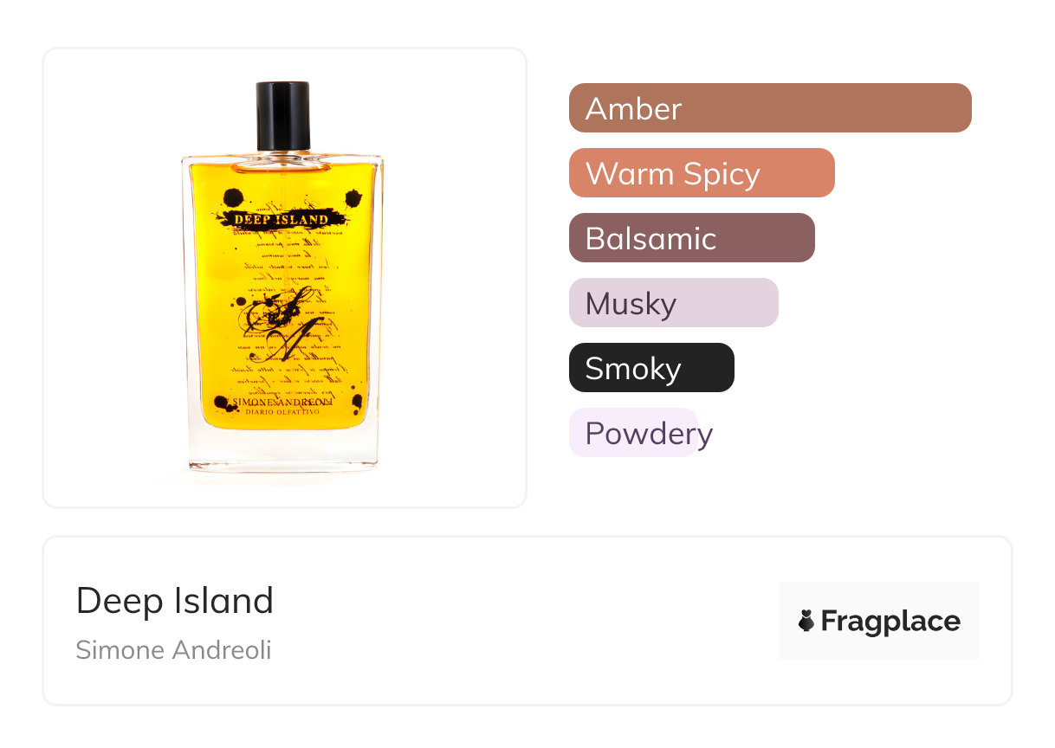Open the Simone Andreoli brand link
Viewport: 1055px width, 748px height.
(x=173, y=650)
